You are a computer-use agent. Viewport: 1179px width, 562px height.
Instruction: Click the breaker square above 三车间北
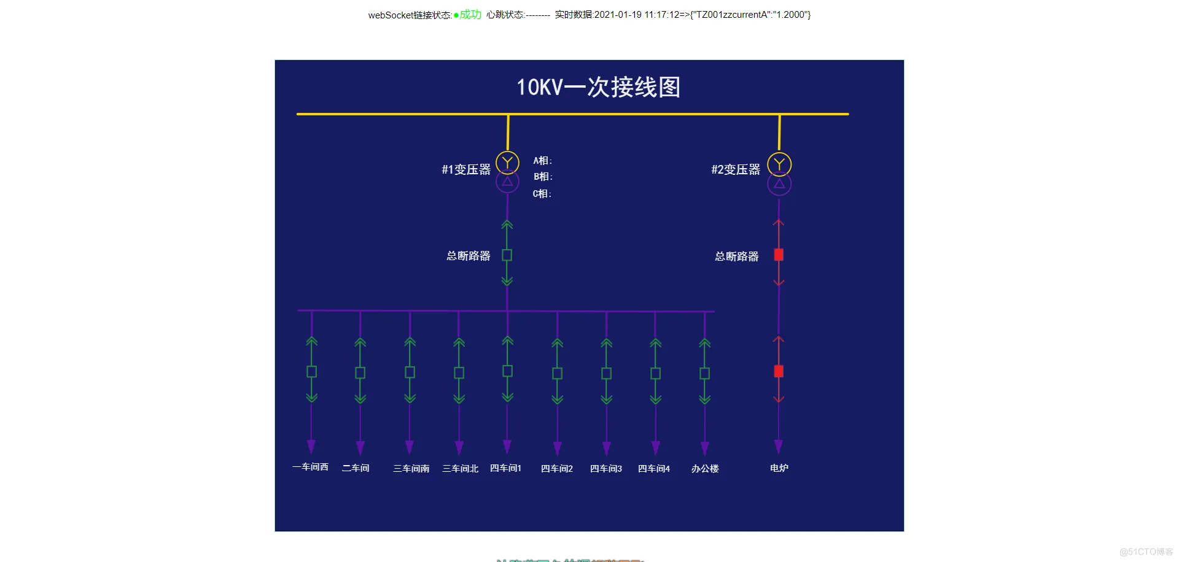(459, 372)
